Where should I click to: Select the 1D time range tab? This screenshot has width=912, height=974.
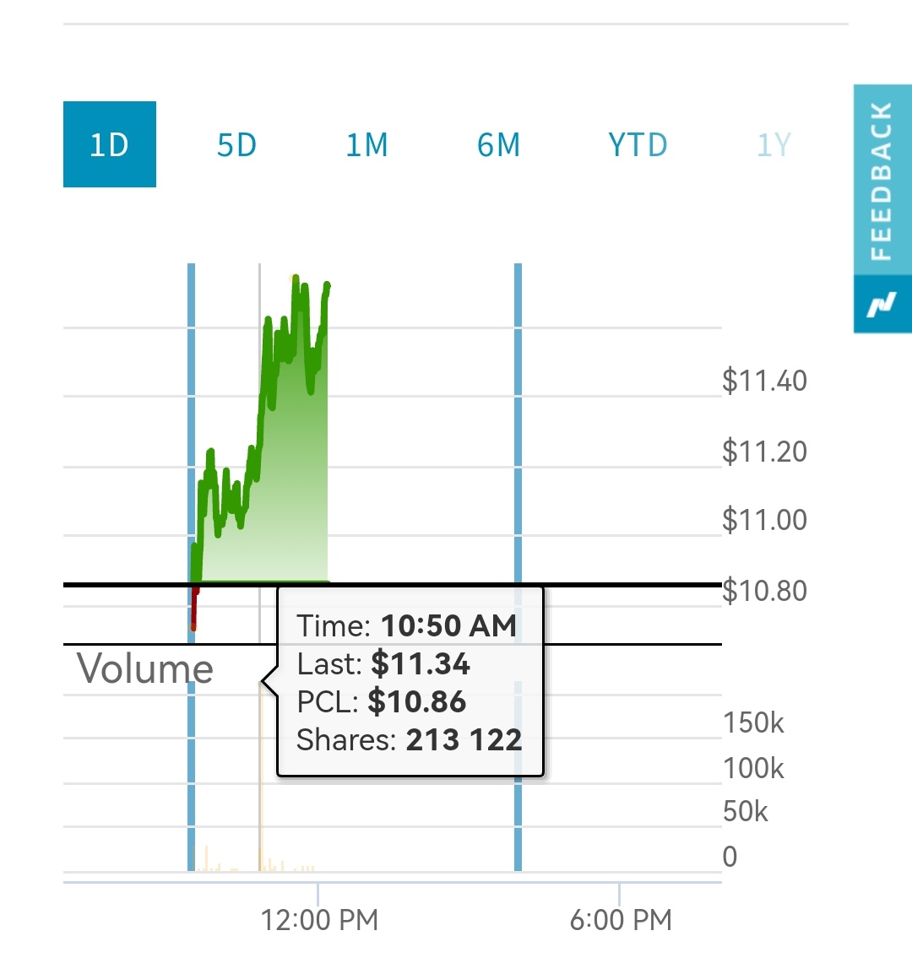(x=109, y=144)
